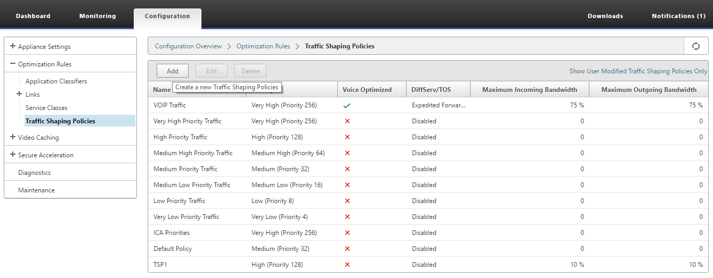Screen dimensions: 713x278
Task: Select Low Priority Traffic policy name
Action: (179, 201)
